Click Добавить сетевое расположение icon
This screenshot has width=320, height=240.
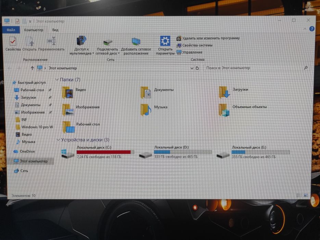coord(136,42)
